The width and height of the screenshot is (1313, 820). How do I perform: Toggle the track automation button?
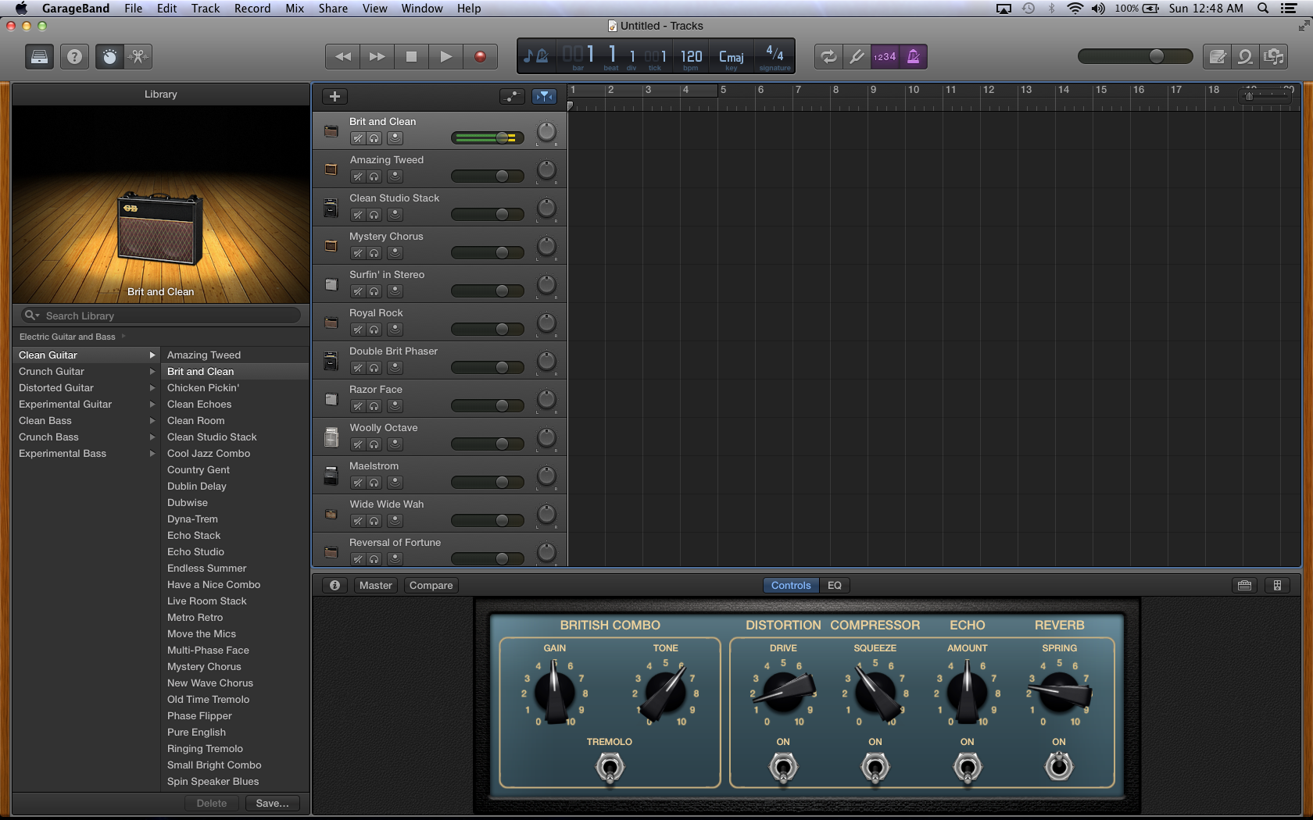pyautogui.click(x=512, y=96)
